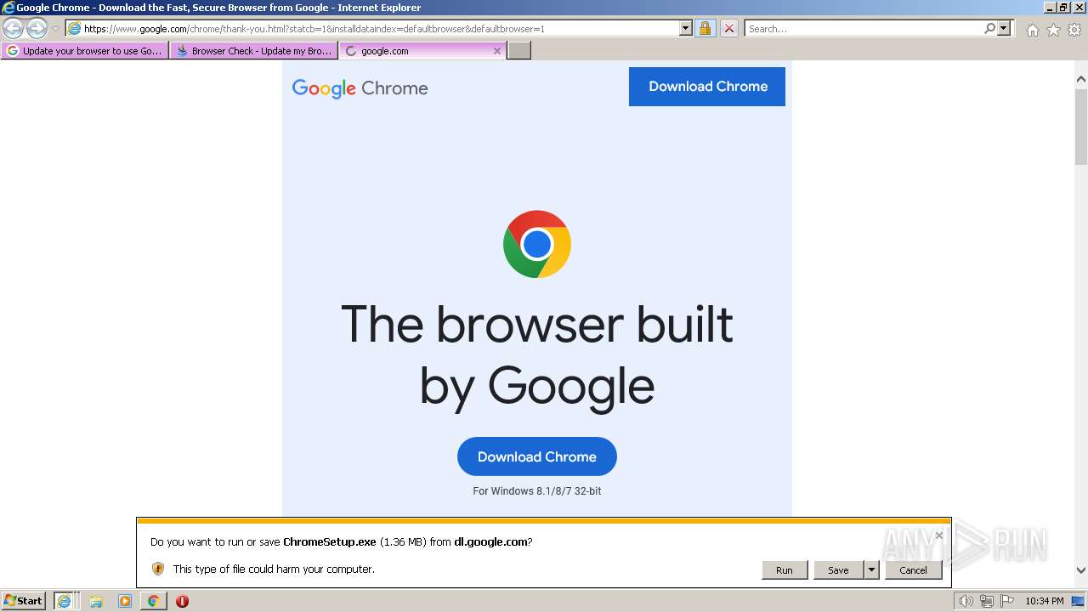Click Run in the download bar
Viewport: 1088px width, 612px height.
785,569
